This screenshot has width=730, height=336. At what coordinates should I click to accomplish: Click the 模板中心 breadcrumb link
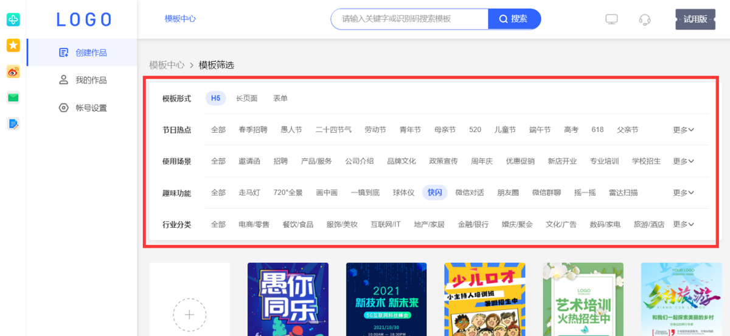point(167,65)
